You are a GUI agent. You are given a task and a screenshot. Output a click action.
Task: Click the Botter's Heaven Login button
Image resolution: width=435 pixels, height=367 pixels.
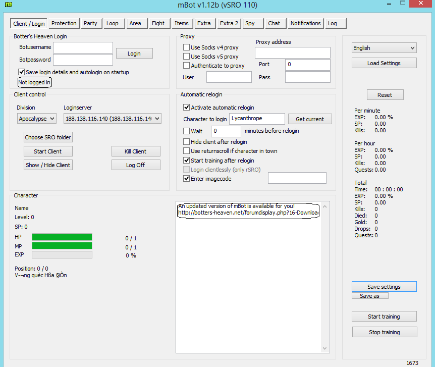tap(134, 54)
